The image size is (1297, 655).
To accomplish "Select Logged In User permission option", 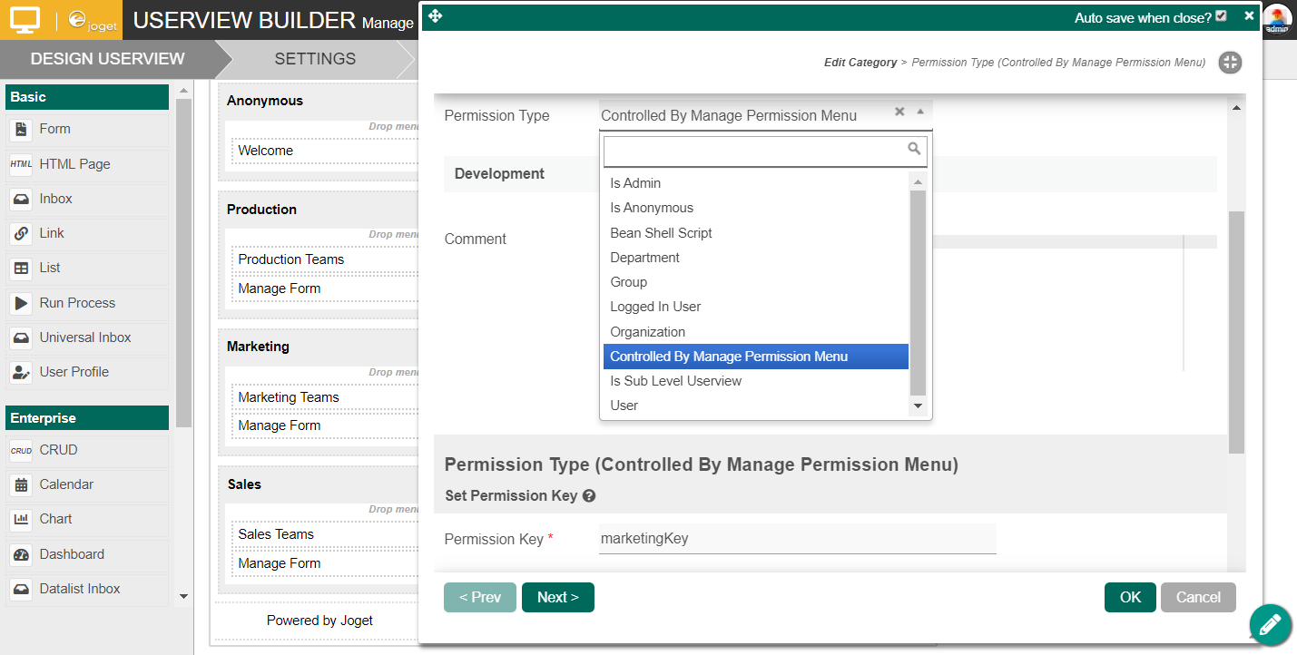I will pos(655,307).
